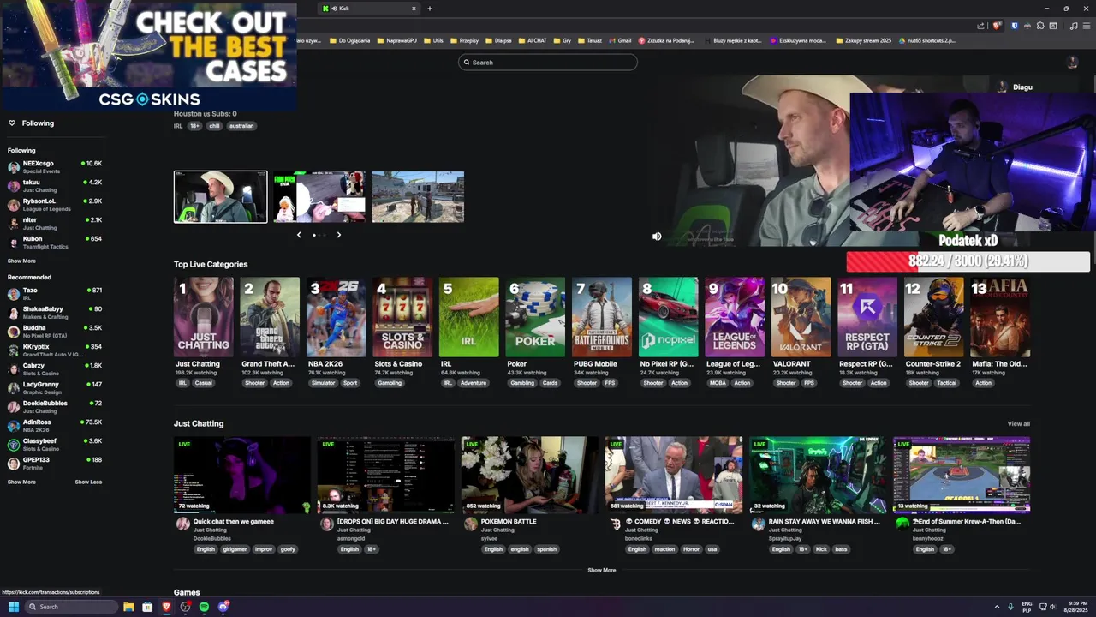Mute the featured stream with the speaker icon
This screenshot has width=1096, height=617.
pos(657,237)
